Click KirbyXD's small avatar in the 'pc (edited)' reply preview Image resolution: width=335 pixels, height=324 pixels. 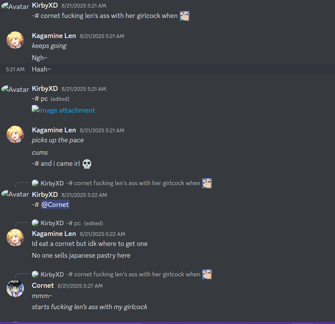[x=35, y=223]
